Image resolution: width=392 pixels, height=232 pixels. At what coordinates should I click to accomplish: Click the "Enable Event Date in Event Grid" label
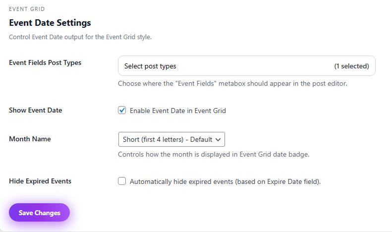pyautogui.click(x=177, y=111)
